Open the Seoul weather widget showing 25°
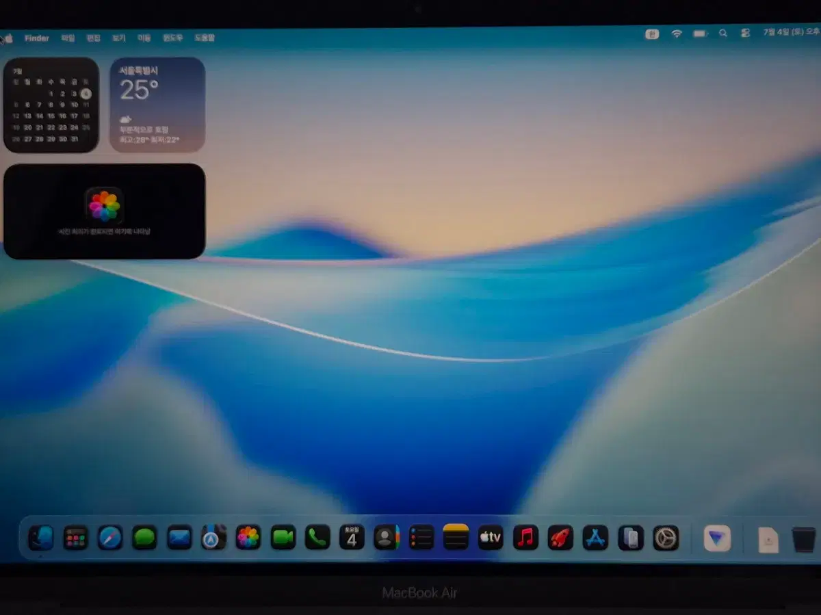This screenshot has height=615, width=821. click(157, 105)
